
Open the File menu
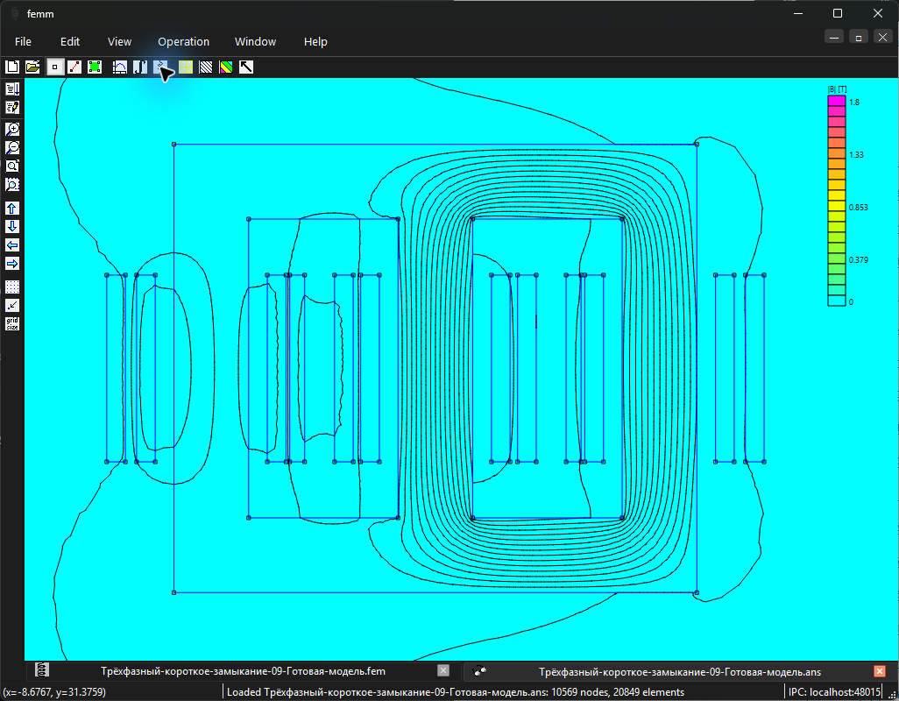tap(23, 41)
